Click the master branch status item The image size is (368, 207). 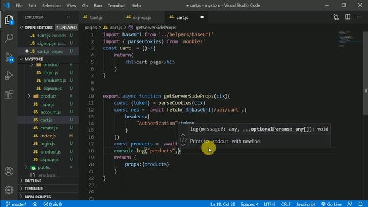pyautogui.click(x=16, y=204)
